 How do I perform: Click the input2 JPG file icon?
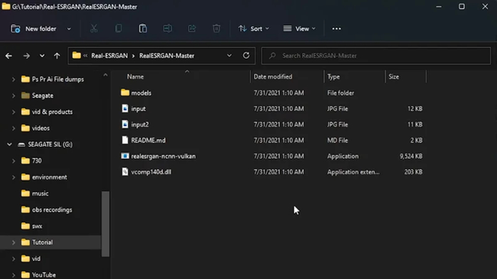coord(125,124)
